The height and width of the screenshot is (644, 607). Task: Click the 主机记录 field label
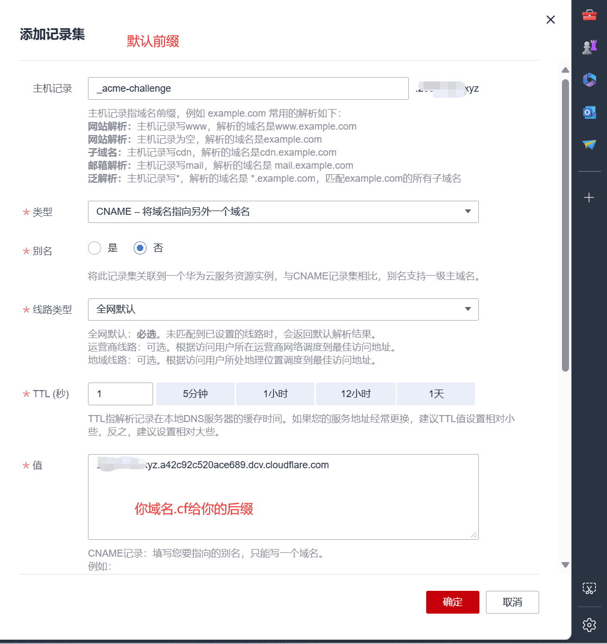(x=52, y=89)
